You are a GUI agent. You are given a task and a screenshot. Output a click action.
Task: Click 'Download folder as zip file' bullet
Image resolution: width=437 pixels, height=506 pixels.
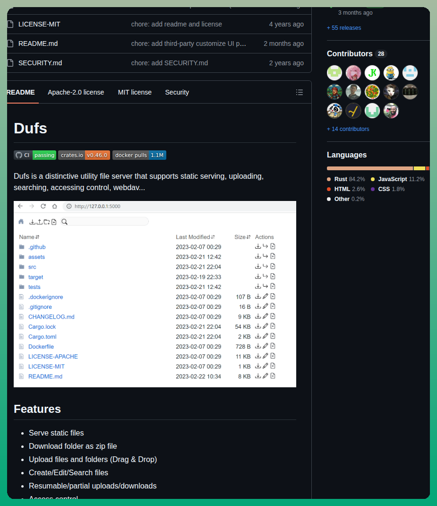73,446
